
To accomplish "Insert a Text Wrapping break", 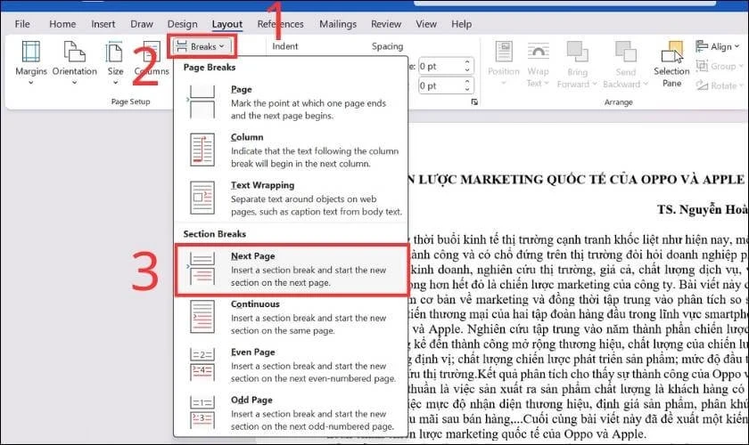I will (291, 198).
